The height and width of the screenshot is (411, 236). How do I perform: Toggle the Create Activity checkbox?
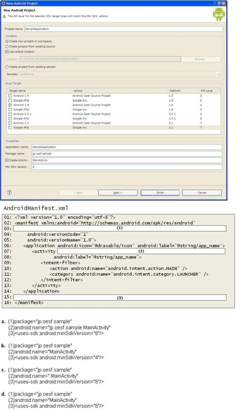coord(7,160)
